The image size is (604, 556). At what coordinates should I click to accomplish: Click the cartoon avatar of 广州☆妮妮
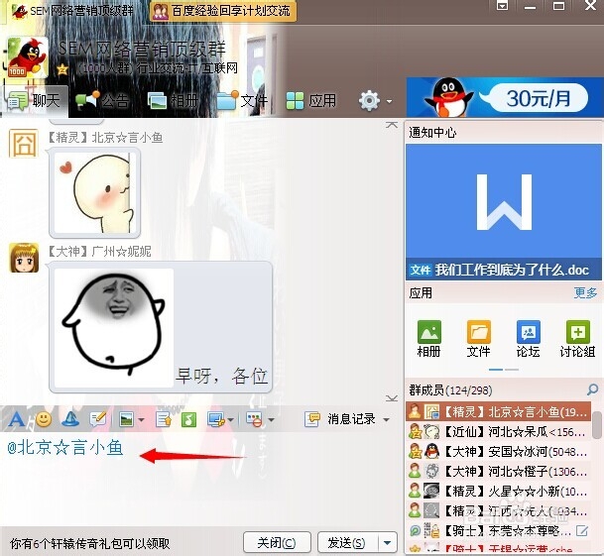(24, 258)
